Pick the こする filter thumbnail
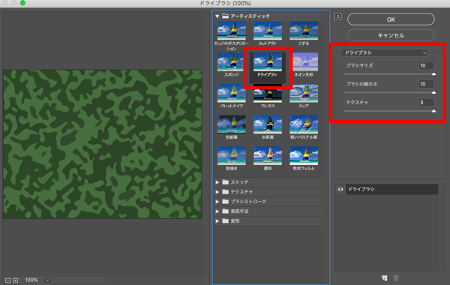The width and height of the screenshot is (450, 285). point(304,31)
